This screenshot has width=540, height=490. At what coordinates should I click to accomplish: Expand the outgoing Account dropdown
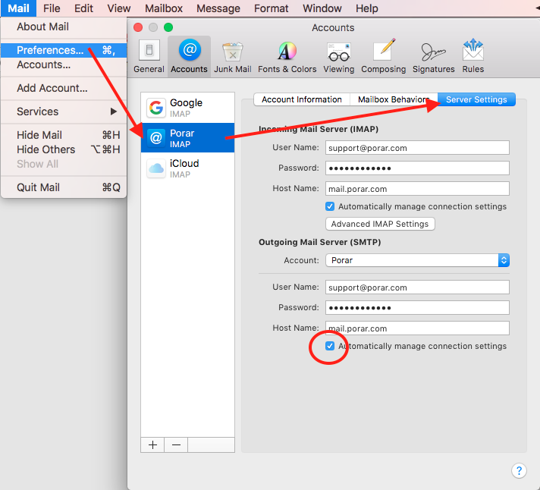tap(503, 260)
